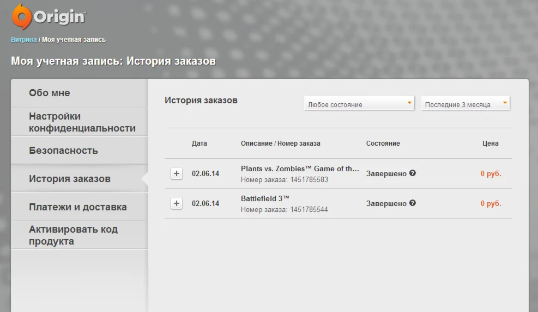Click 'Завершено' status in Battlefield 3 row

(386, 203)
